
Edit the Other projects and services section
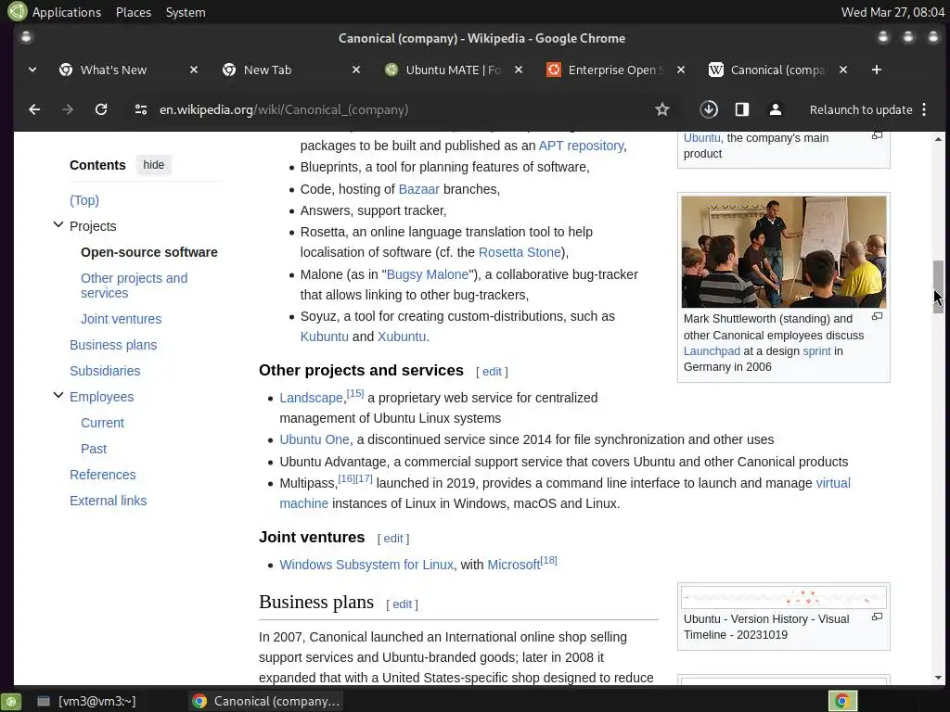492,372
